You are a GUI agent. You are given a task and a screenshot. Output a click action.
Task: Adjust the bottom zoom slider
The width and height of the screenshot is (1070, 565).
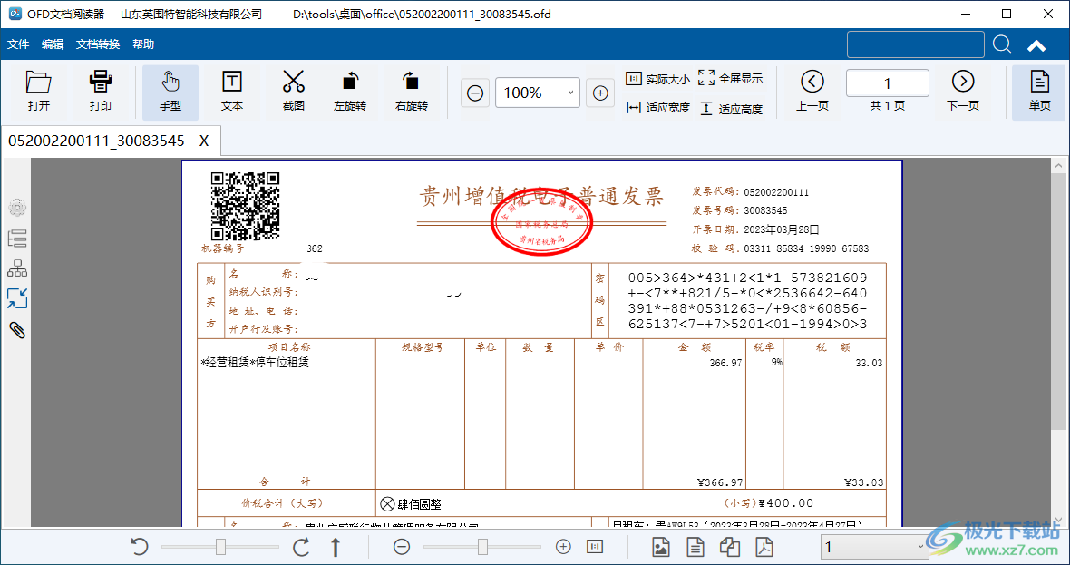(x=482, y=547)
